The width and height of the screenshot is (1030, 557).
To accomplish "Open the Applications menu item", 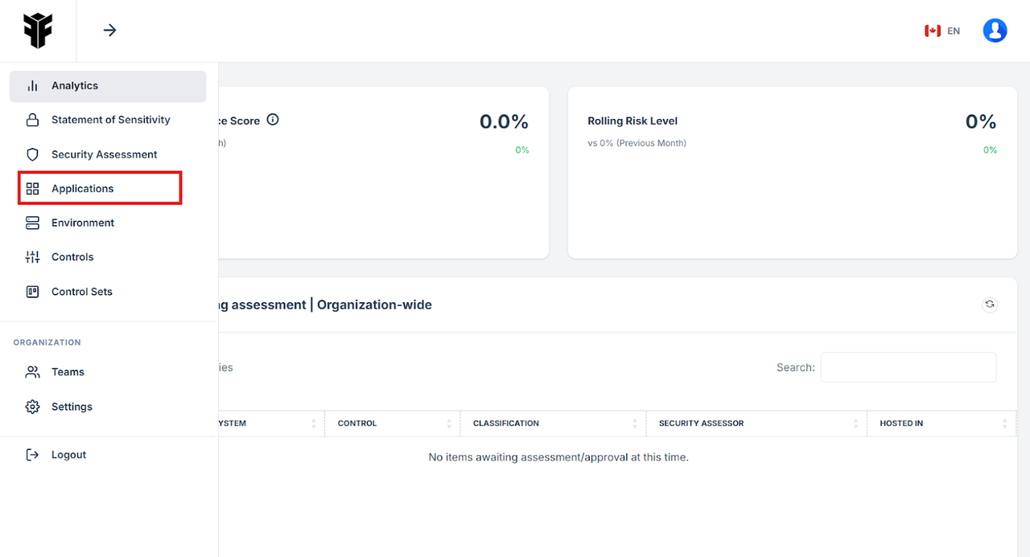I will 83,189.
